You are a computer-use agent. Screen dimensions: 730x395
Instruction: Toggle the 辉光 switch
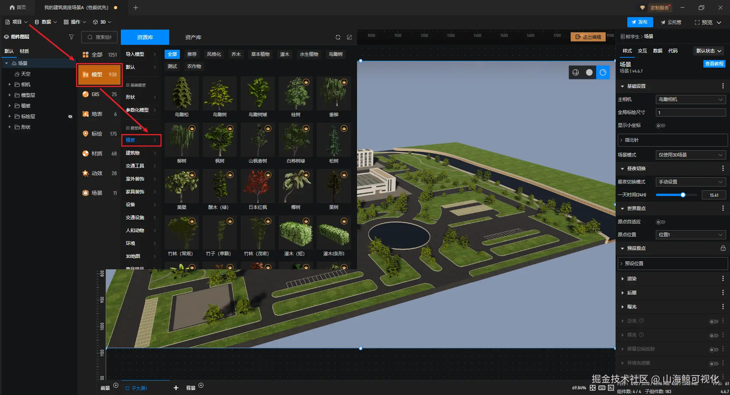click(x=714, y=336)
